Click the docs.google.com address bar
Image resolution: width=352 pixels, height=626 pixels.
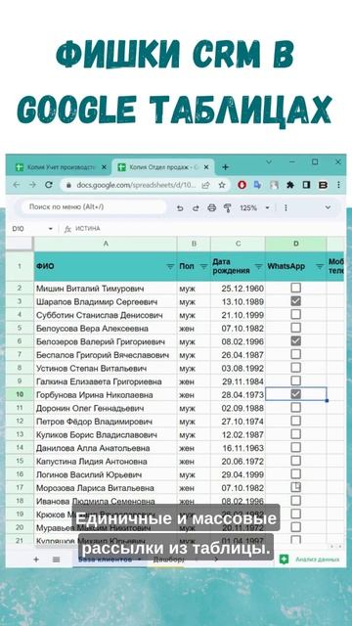coord(136,185)
